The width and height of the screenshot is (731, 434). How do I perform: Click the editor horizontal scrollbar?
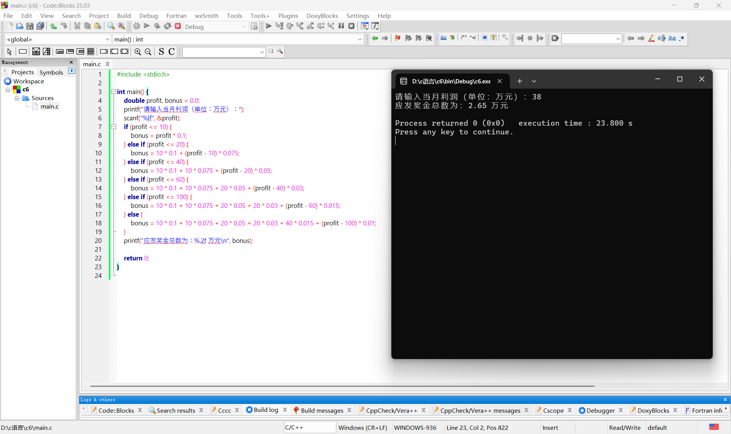pos(342,386)
